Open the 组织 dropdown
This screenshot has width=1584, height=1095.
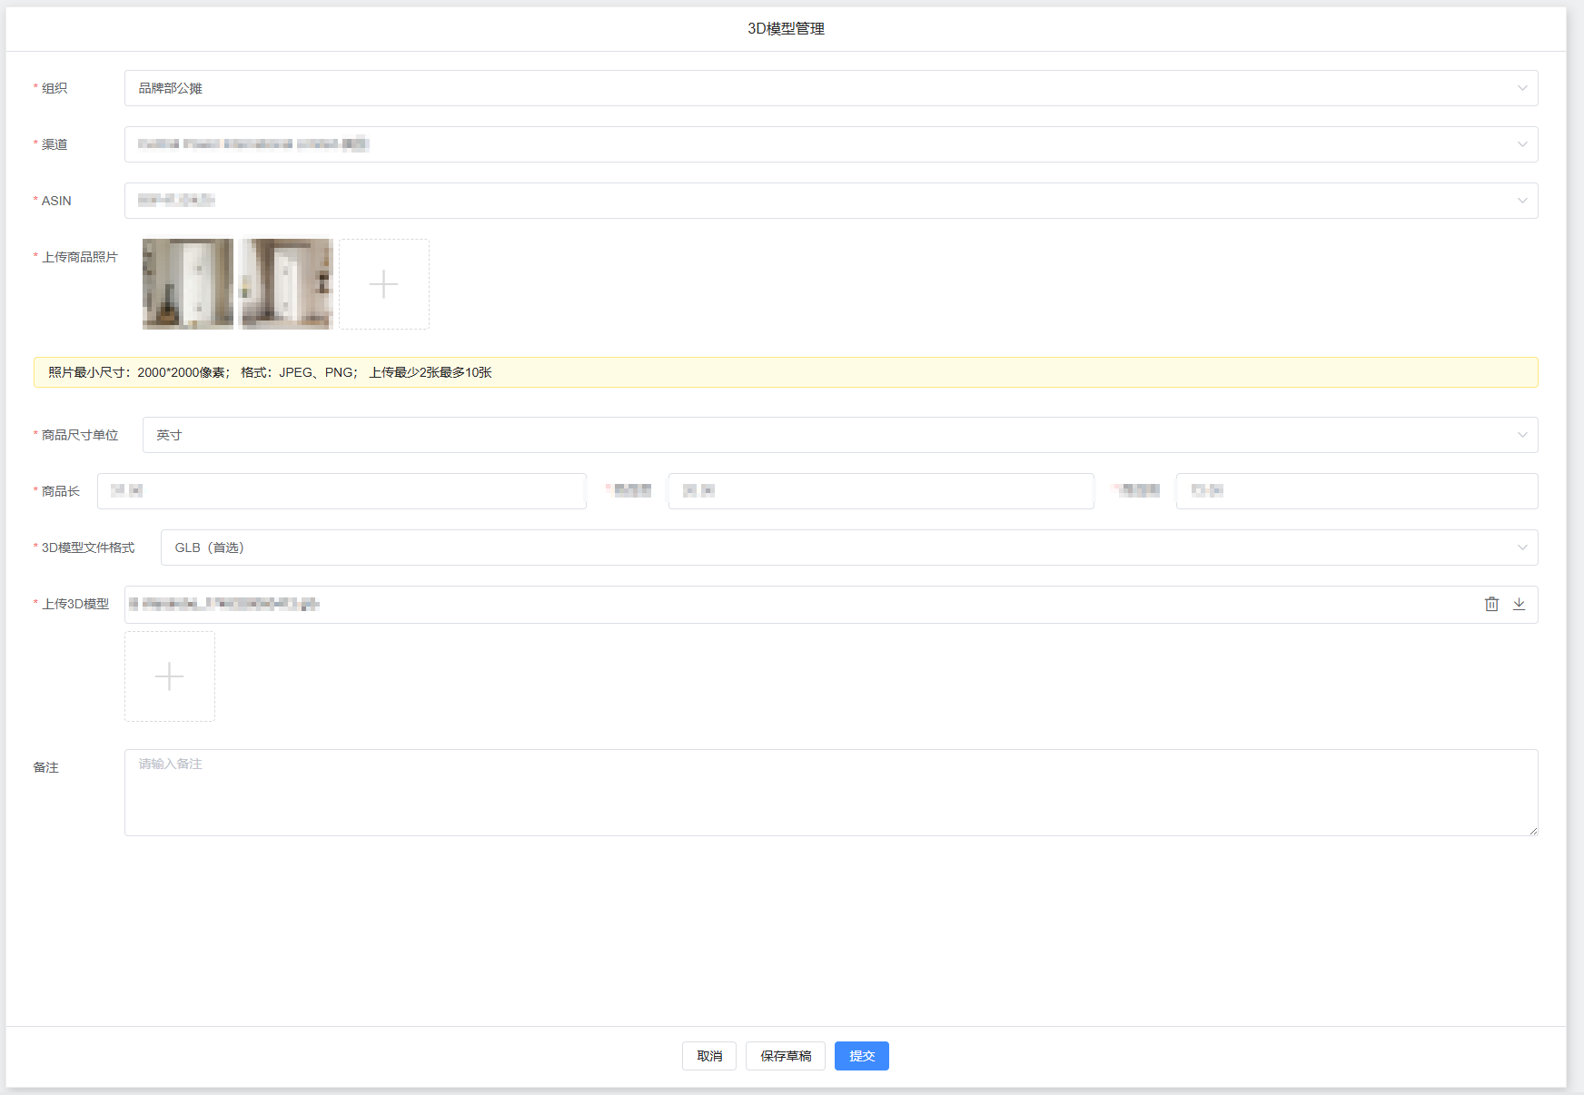pyautogui.click(x=830, y=88)
